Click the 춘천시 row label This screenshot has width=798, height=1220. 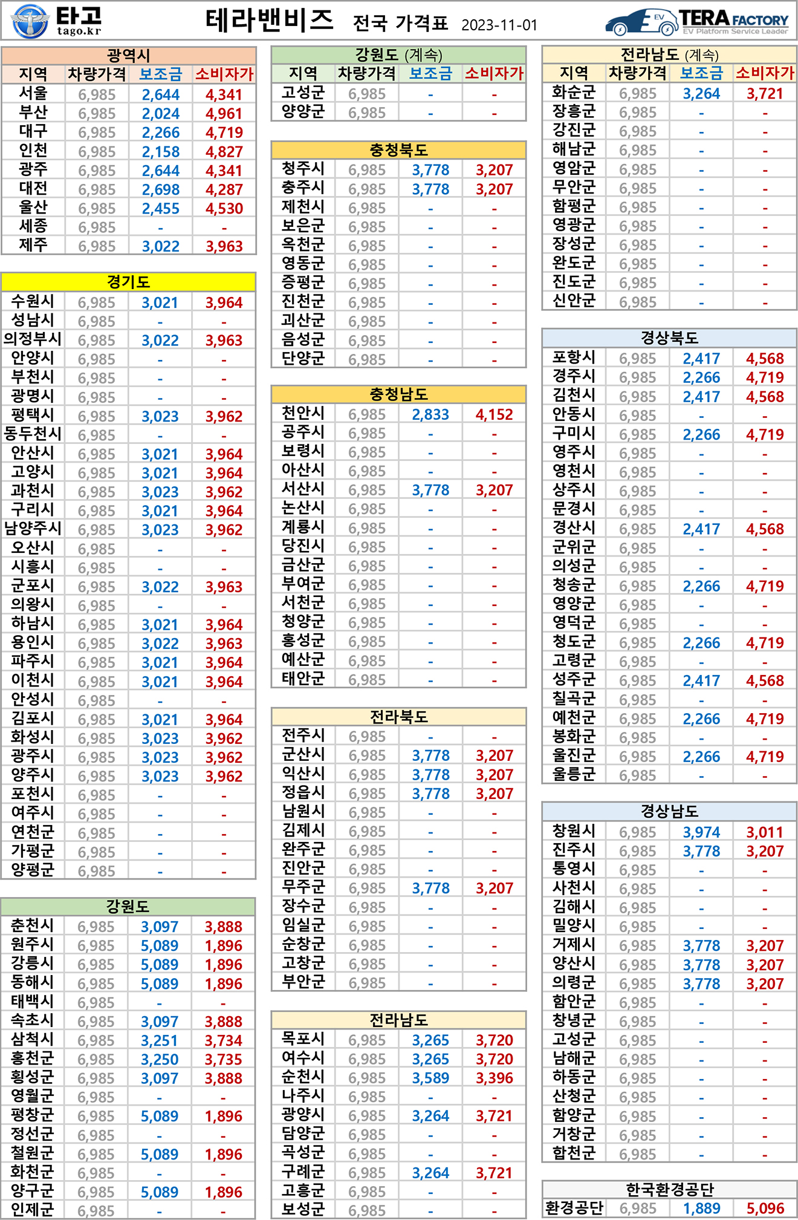(33, 925)
